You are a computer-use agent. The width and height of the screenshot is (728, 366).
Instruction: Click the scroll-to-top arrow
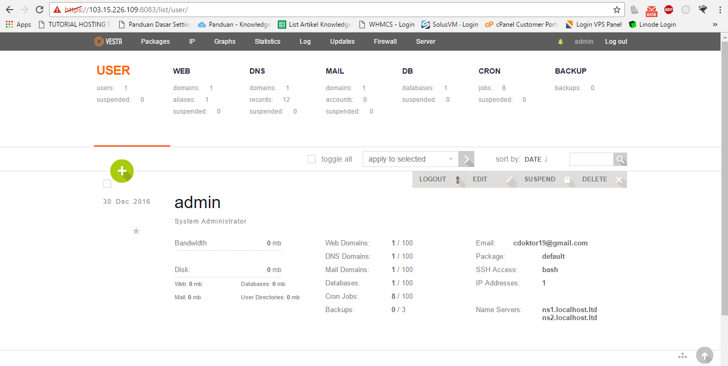704,355
